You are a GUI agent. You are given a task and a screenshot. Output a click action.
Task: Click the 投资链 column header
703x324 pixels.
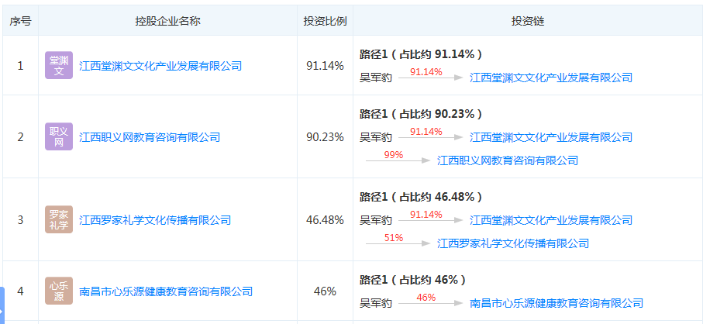click(x=528, y=21)
